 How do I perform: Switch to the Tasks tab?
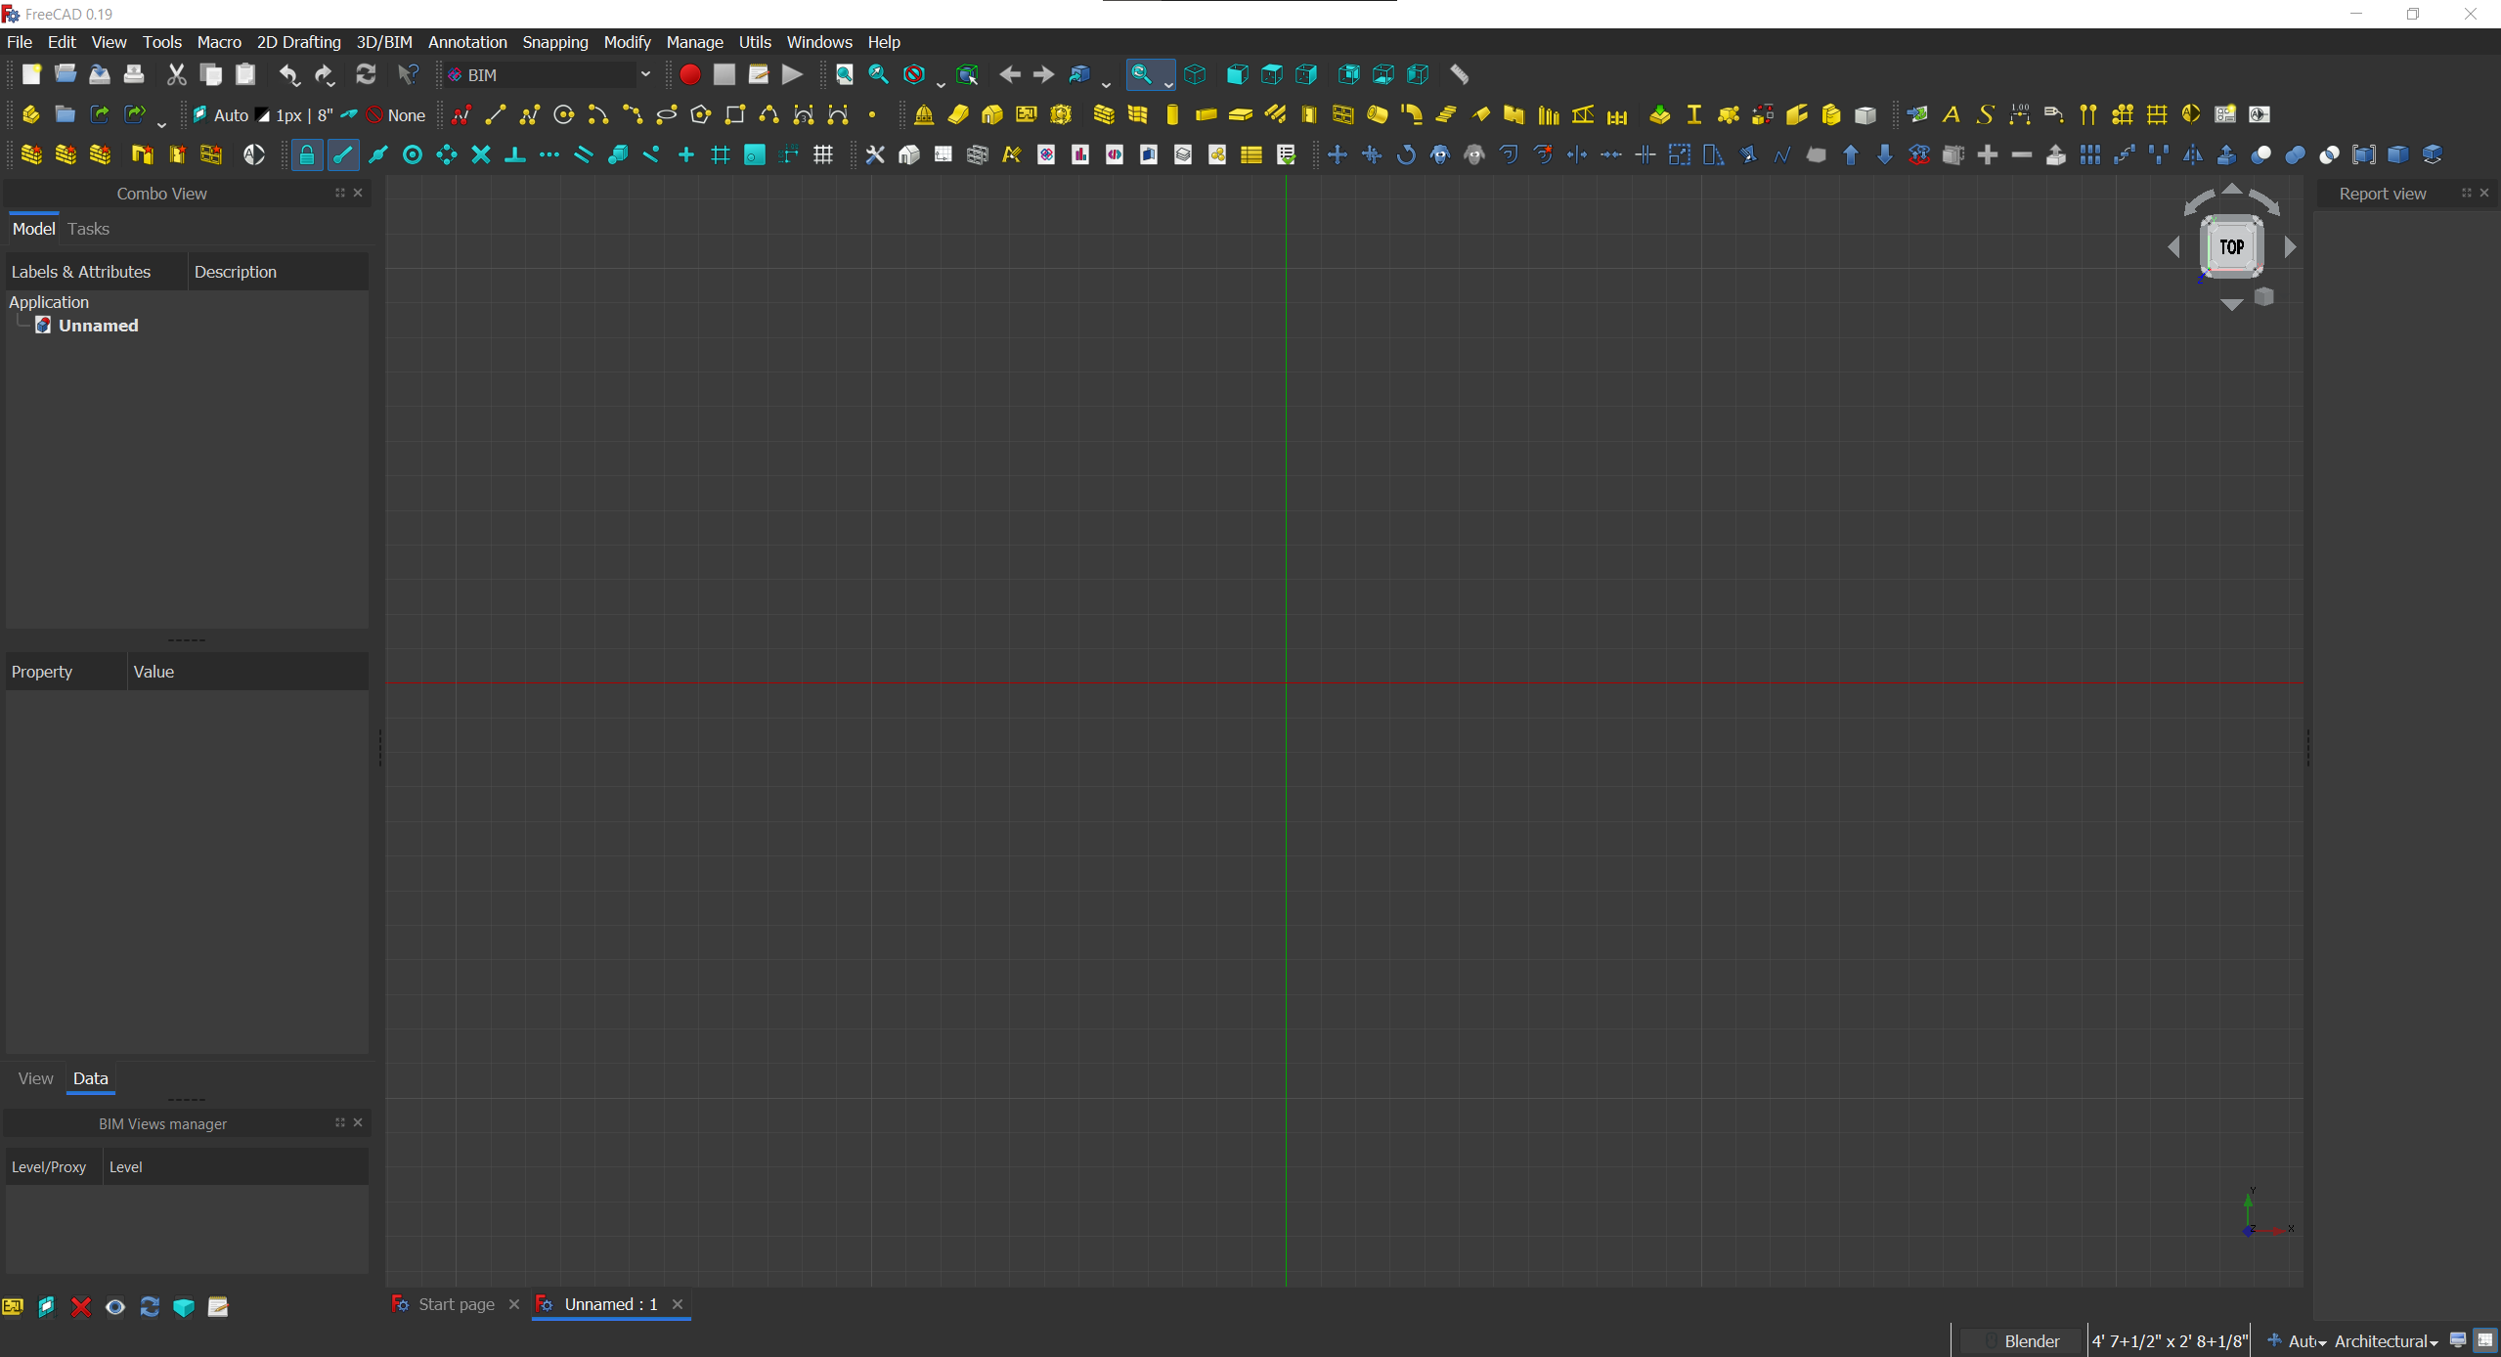(88, 229)
